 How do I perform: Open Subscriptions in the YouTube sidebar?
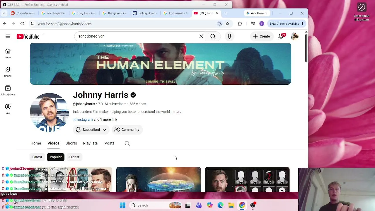click(x=8, y=91)
